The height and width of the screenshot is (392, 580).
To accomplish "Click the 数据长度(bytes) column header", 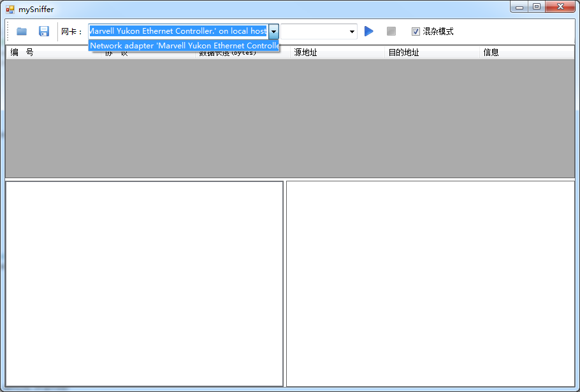I will point(243,54).
